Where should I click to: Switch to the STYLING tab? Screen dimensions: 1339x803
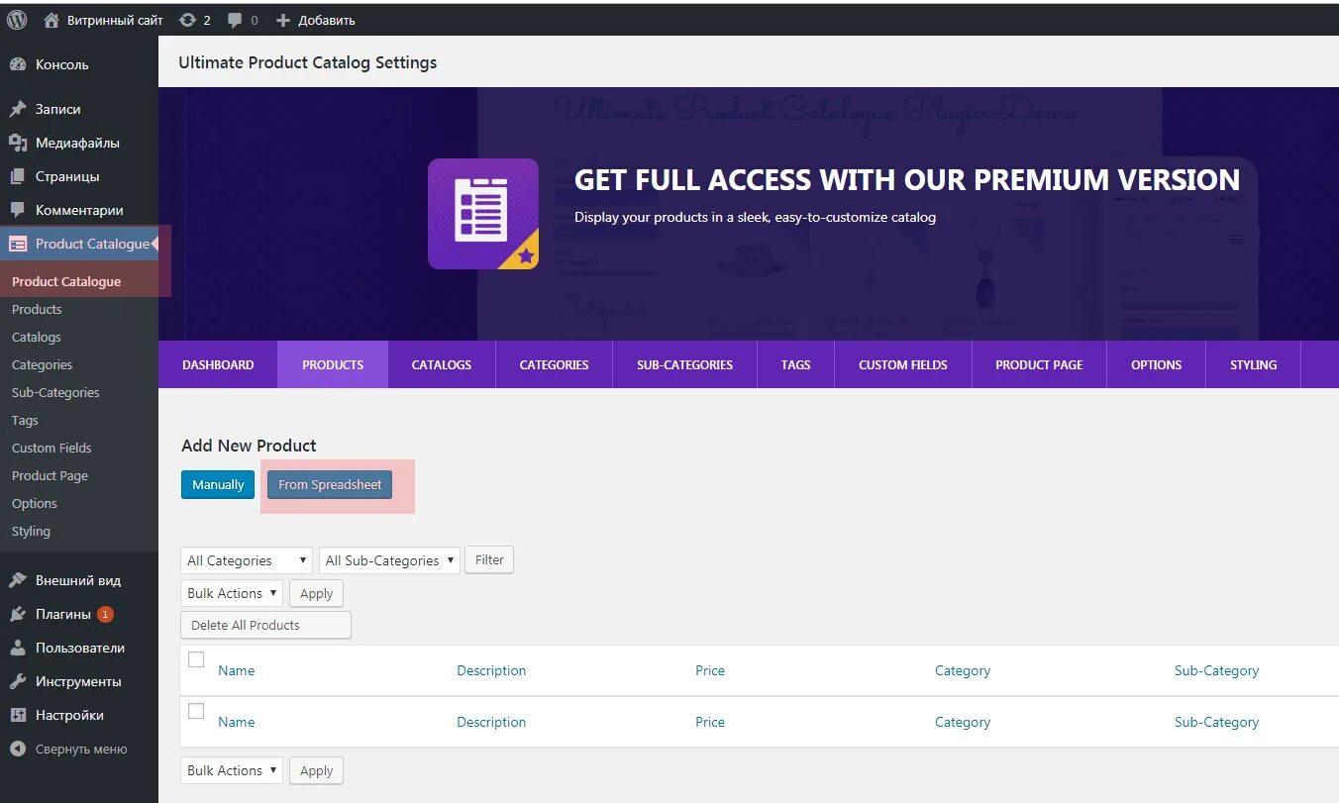point(1254,364)
